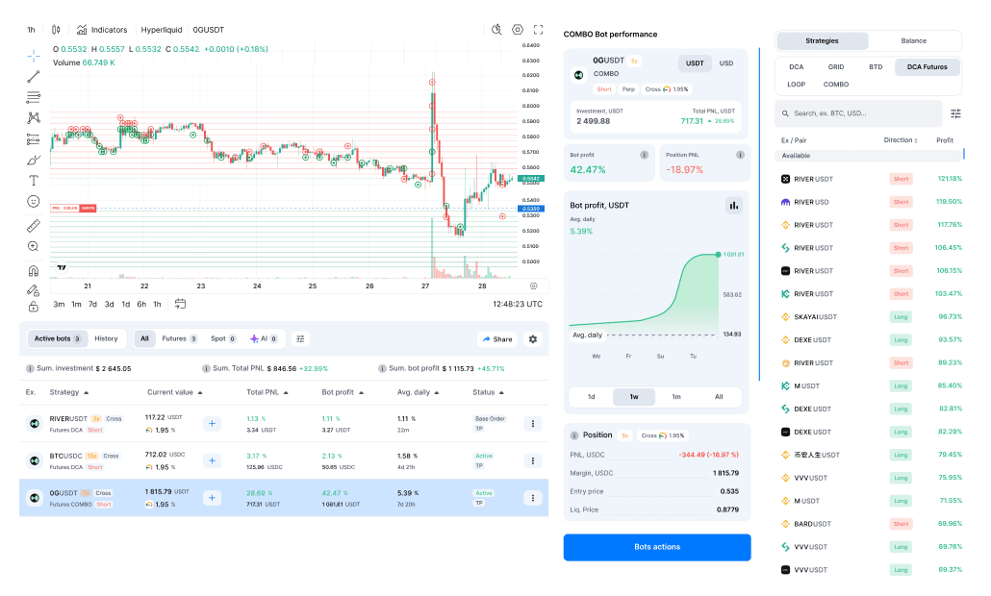Select the pattern drawing tool
Viewport: 991px width, 596px height.
click(x=34, y=118)
